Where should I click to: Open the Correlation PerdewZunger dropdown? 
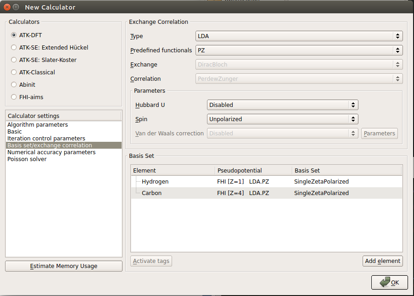(299, 79)
